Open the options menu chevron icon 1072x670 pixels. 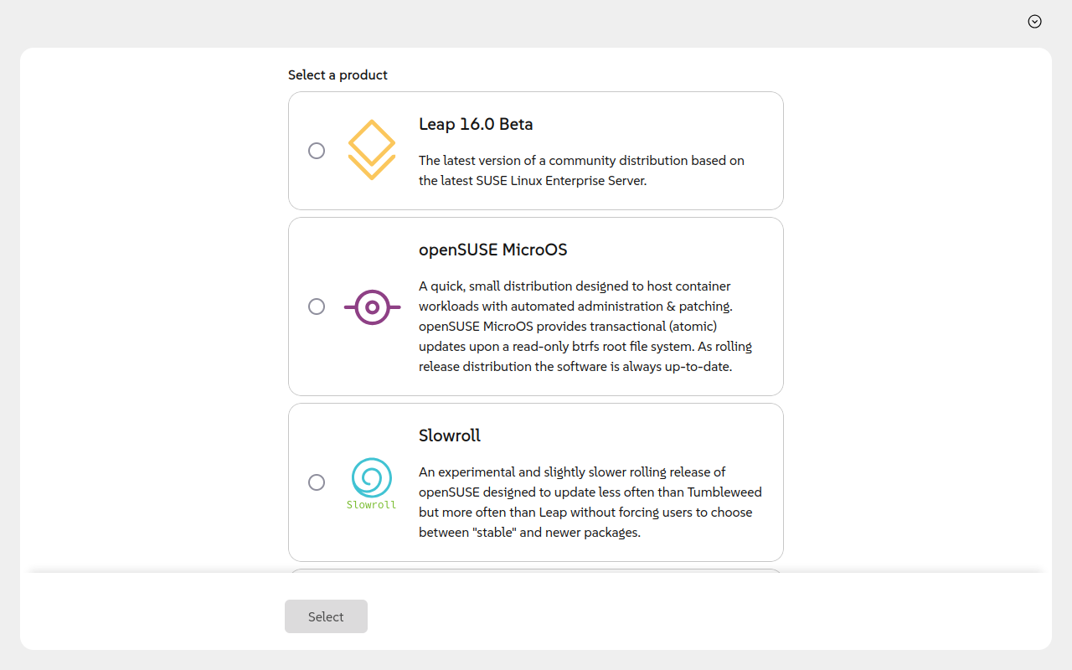1034,22
